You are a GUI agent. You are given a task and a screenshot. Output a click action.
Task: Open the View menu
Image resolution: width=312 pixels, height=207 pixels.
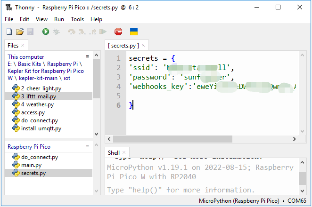[41, 19]
